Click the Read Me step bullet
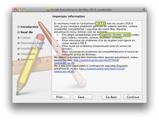This screenshot has height=120, width=159. coord(19,32)
